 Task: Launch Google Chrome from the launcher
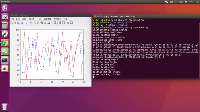click(5, 43)
